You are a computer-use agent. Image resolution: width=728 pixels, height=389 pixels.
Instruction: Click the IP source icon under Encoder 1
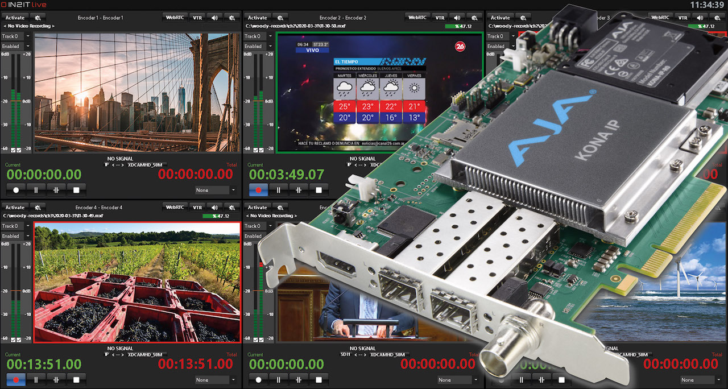(106, 164)
